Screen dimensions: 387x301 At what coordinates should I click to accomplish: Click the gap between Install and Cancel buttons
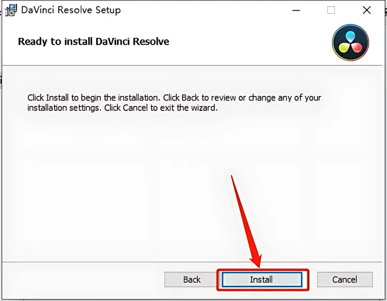pyautogui.click(x=313, y=280)
